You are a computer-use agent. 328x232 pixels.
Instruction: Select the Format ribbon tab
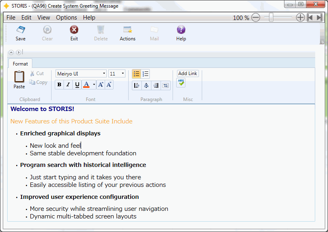(20, 64)
